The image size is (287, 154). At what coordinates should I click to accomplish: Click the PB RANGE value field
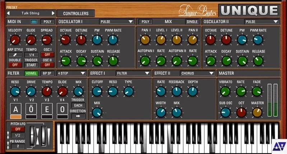(x=18, y=146)
